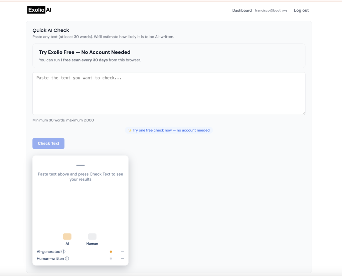The width and height of the screenshot is (342, 276).
Task: Click the AI-generated label
Action: pos(48,252)
